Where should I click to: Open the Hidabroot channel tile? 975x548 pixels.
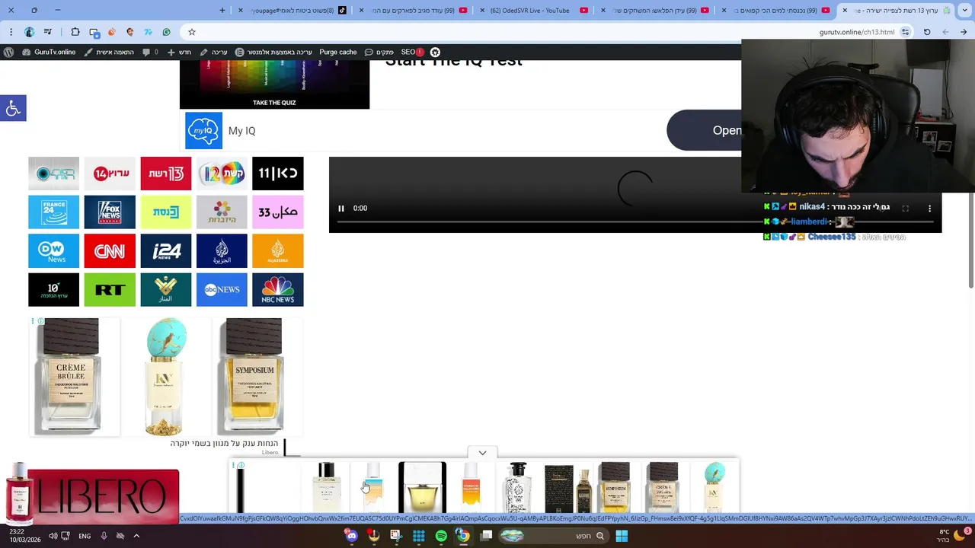click(x=222, y=212)
